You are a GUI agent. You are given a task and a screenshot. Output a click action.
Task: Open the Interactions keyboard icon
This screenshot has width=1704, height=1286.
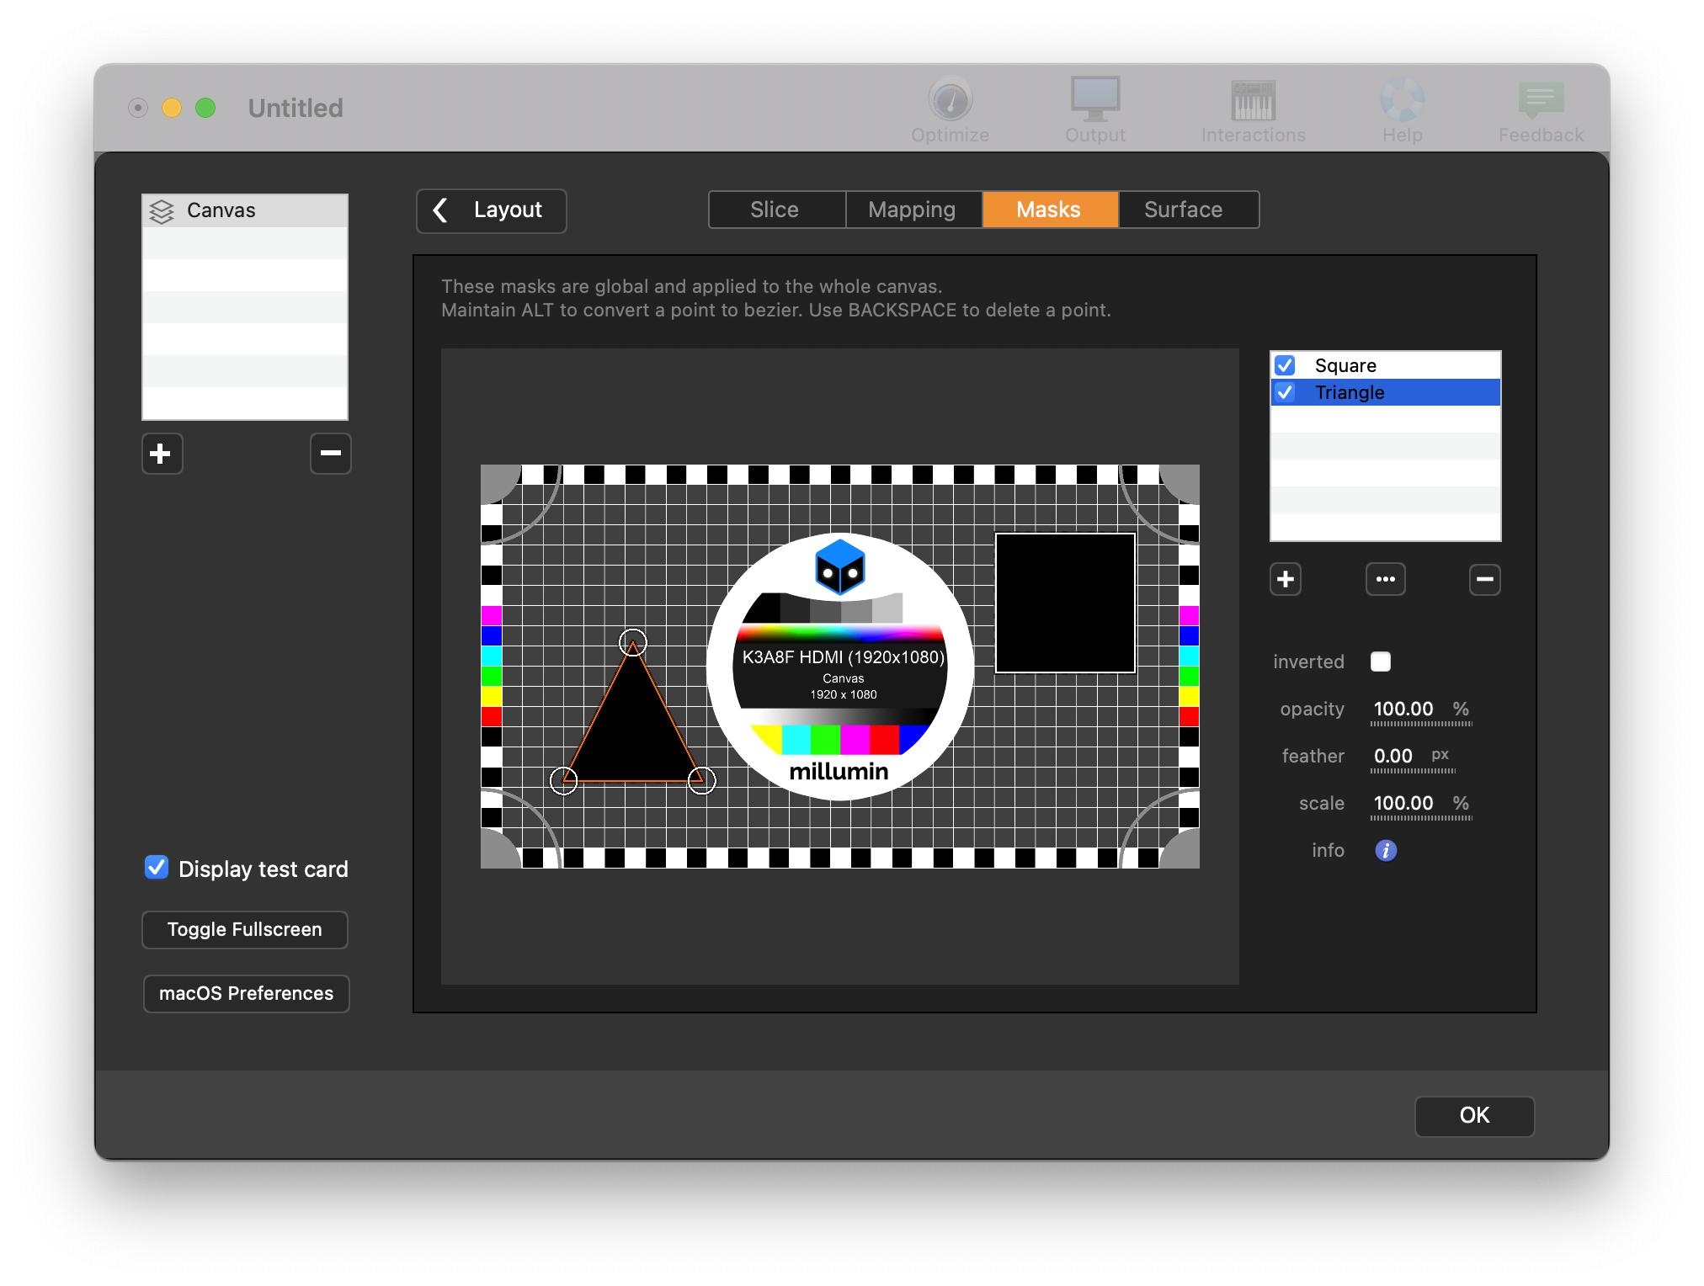[1253, 101]
